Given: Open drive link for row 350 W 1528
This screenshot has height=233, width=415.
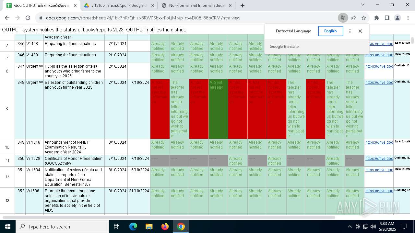Looking at the screenshot, I should tap(379, 159).
